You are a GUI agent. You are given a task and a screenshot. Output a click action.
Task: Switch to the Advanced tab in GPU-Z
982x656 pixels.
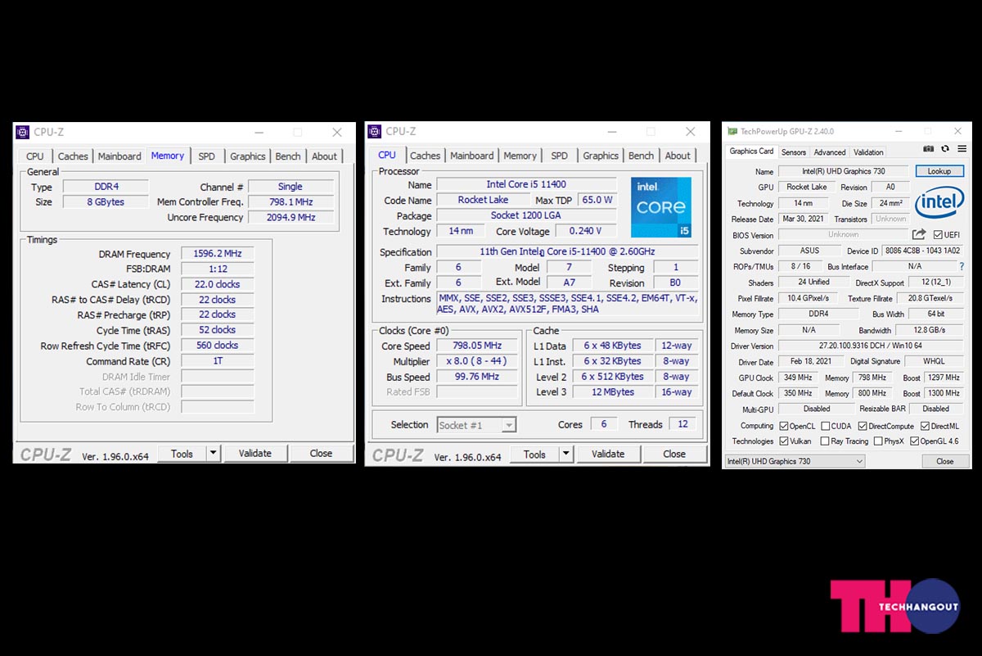click(829, 152)
